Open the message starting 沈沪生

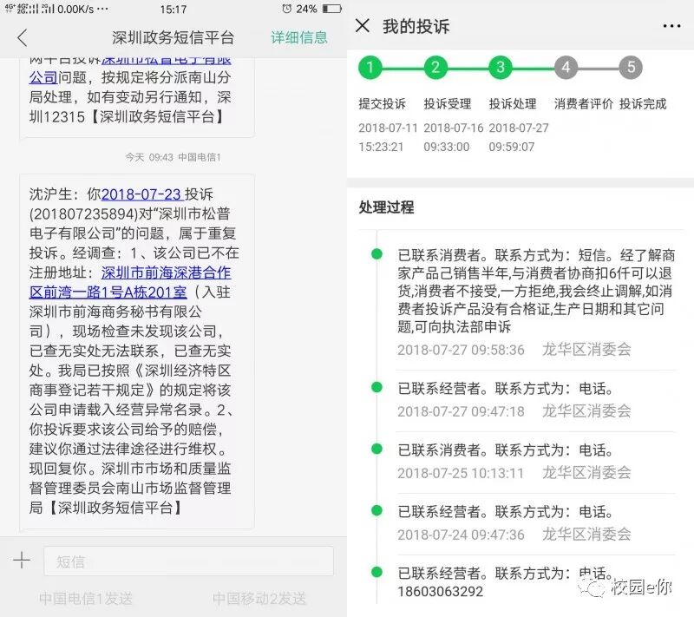point(137,351)
